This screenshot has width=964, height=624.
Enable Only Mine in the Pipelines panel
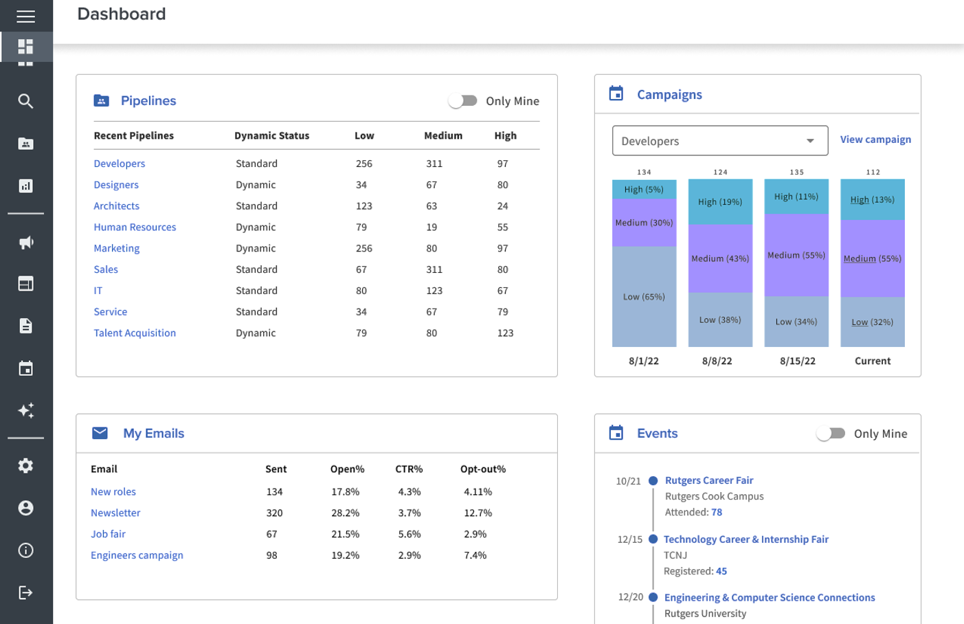(x=464, y=100)
